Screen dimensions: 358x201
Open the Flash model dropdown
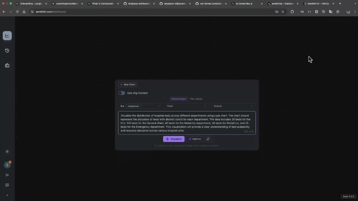tap(187, 106)
